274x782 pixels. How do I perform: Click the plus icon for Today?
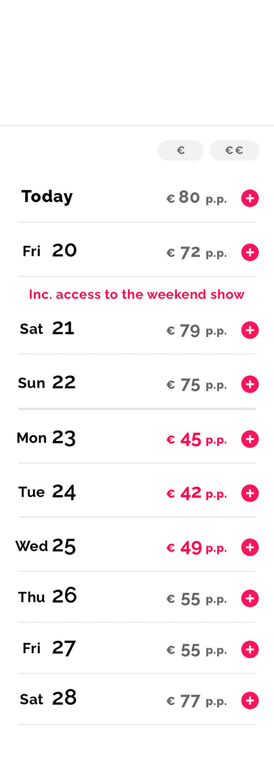[x=250, y=198]
